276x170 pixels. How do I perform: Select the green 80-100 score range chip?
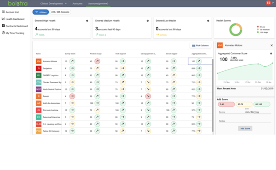[262, 104]
